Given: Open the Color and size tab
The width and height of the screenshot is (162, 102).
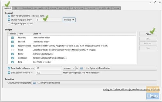Looking at the screenshot, I should click(77, 8).
